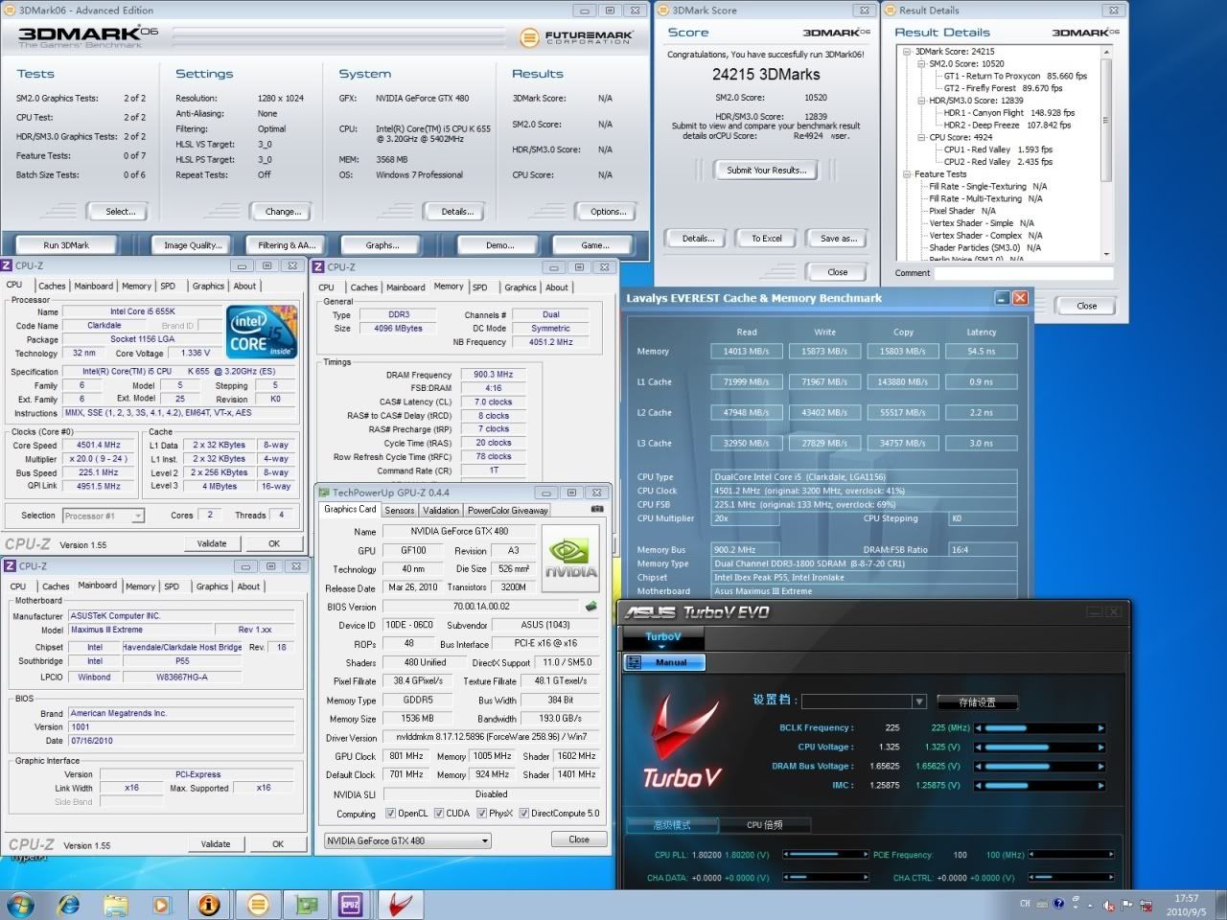Click the Run 3DMark button

[x=66, y=245]
